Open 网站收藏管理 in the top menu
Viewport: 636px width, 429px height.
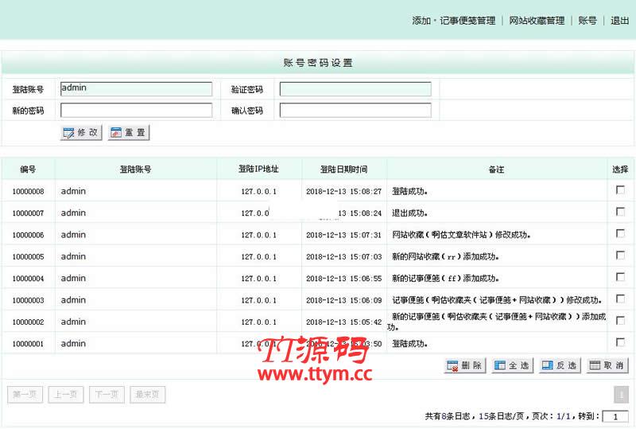coord(537,21)
